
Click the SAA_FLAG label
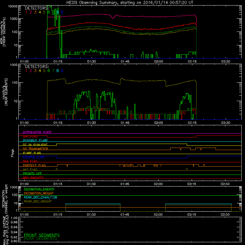[30, 161]
